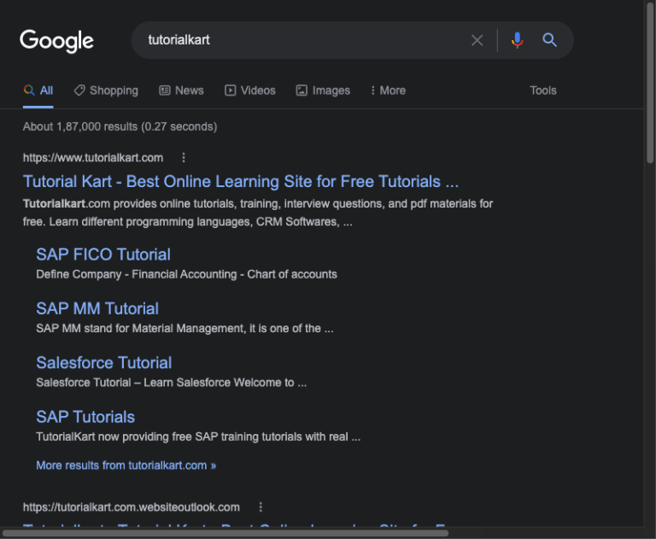Click the magnifying glass search button

550,40
